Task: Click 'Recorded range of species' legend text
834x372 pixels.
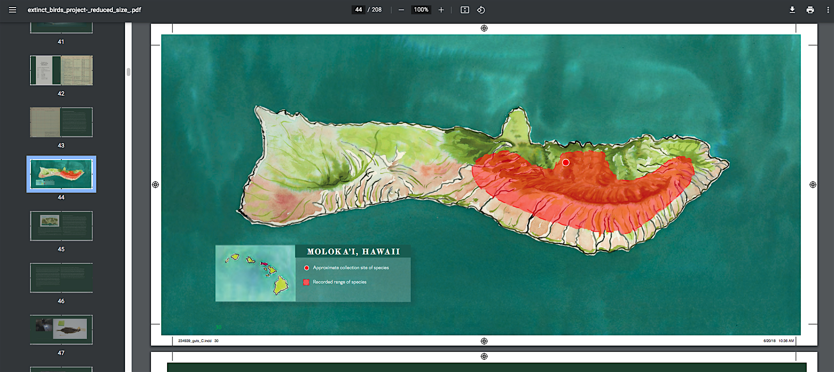Action: point(340,282)
